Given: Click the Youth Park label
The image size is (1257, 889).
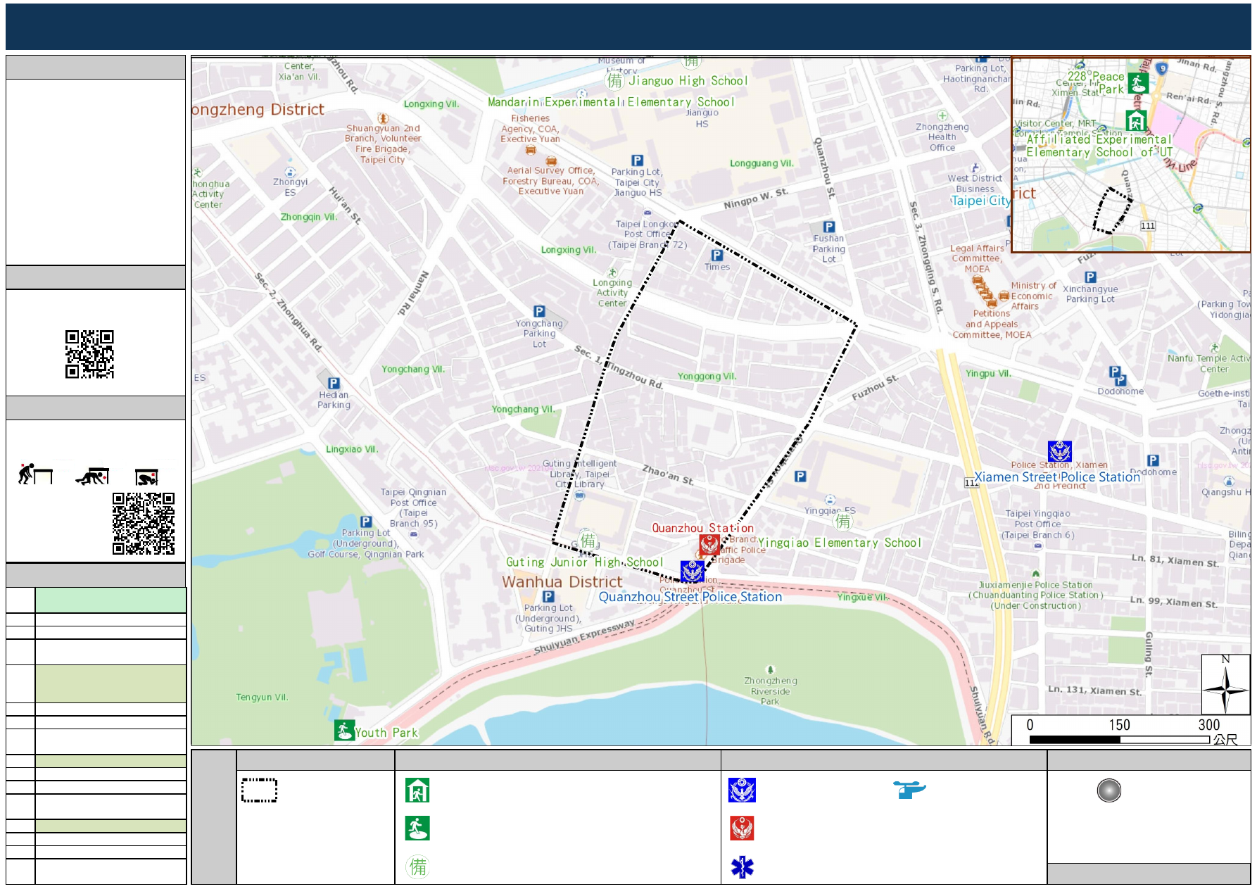Looking at the screenshot, I should pos(386,733).
